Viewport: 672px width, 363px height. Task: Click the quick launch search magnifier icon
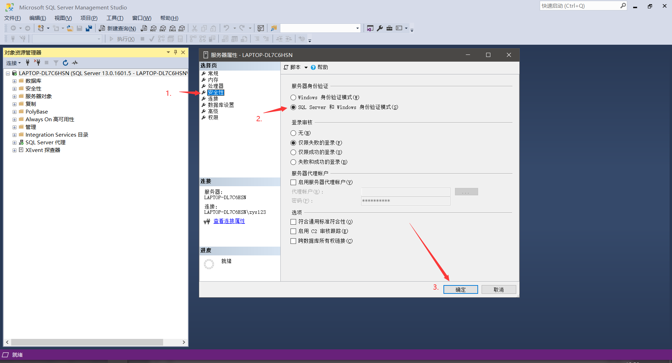623,6
